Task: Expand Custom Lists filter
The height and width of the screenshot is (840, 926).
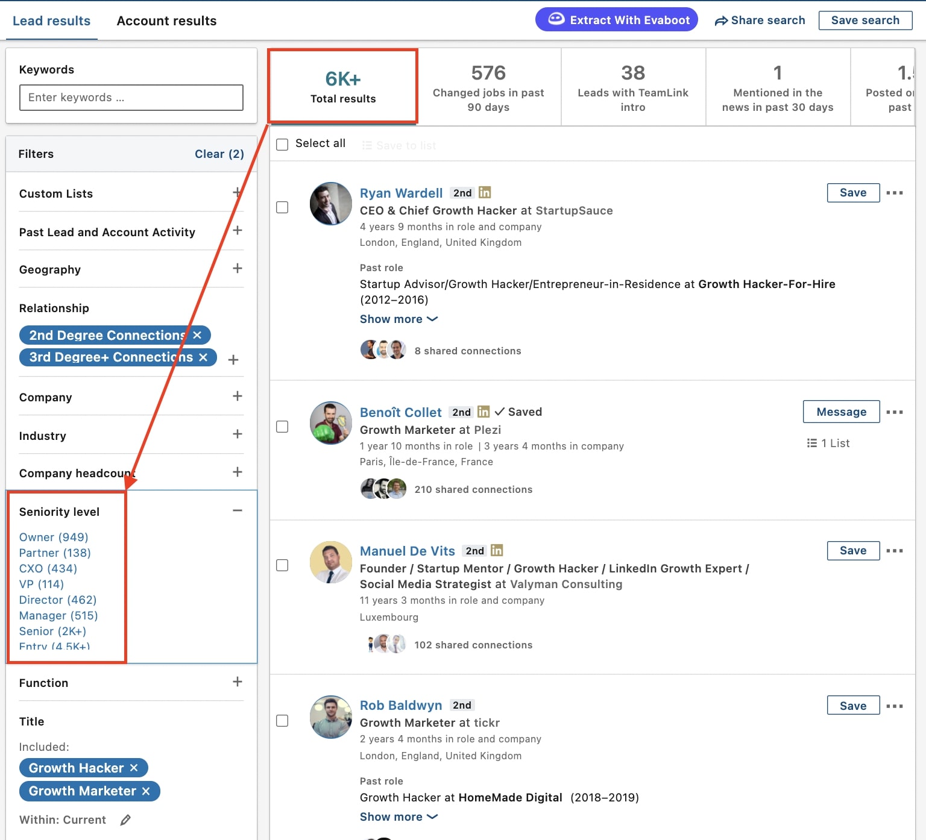Action: point(238,192)
